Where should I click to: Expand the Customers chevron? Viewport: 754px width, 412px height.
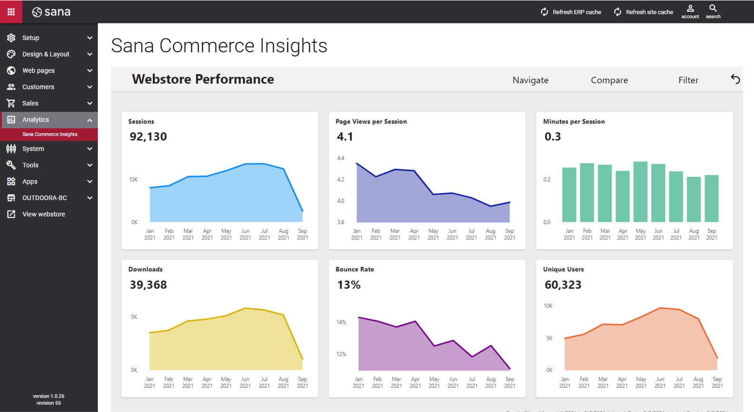point(89,87)
